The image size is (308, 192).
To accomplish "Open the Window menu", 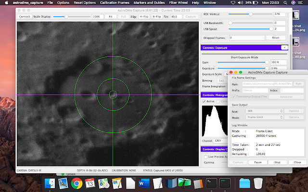I will 210,2.
